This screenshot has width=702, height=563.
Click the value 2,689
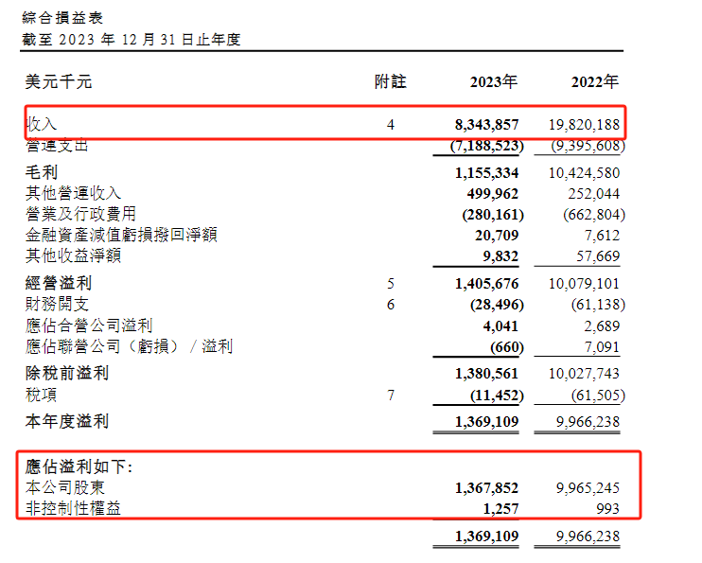602,326
